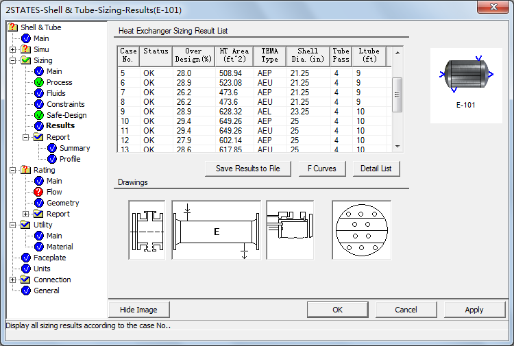Click the HT Area (ft^2) column header
The width and height of the screenshot is (514, 346).
[234, 55]
